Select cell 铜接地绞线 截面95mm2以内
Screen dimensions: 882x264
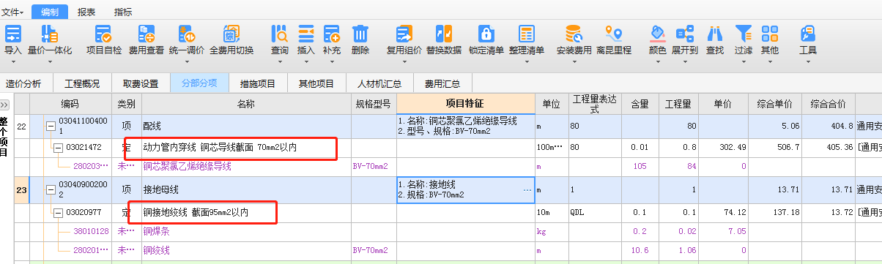246,212
